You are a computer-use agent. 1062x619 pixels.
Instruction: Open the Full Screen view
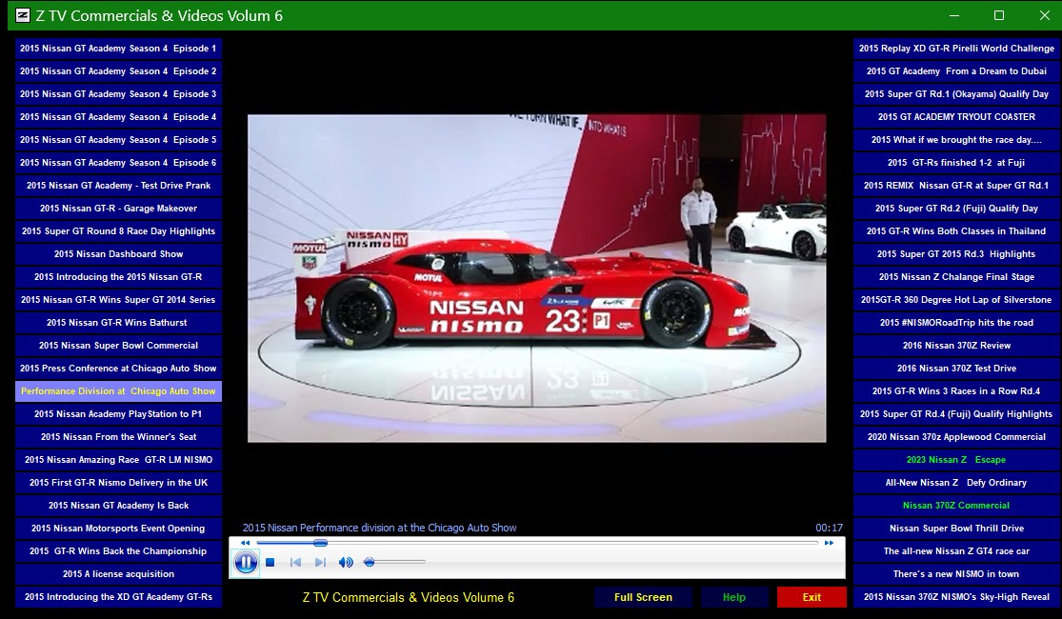click(x=643, y=597)
